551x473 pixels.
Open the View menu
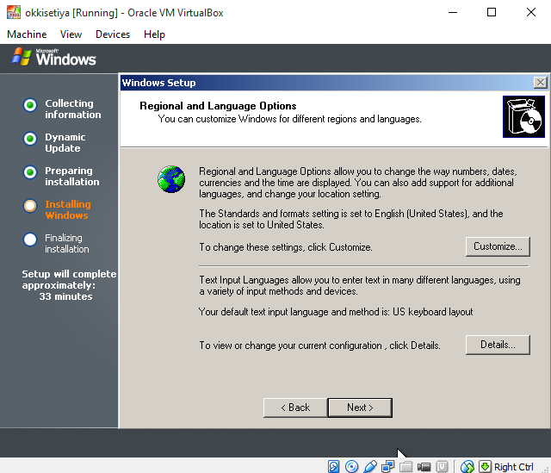tap(71, 34)
